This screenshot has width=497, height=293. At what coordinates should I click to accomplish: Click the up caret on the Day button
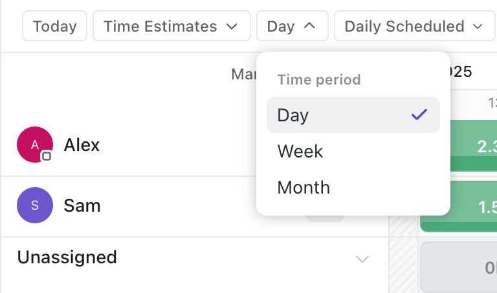point(309,26)
